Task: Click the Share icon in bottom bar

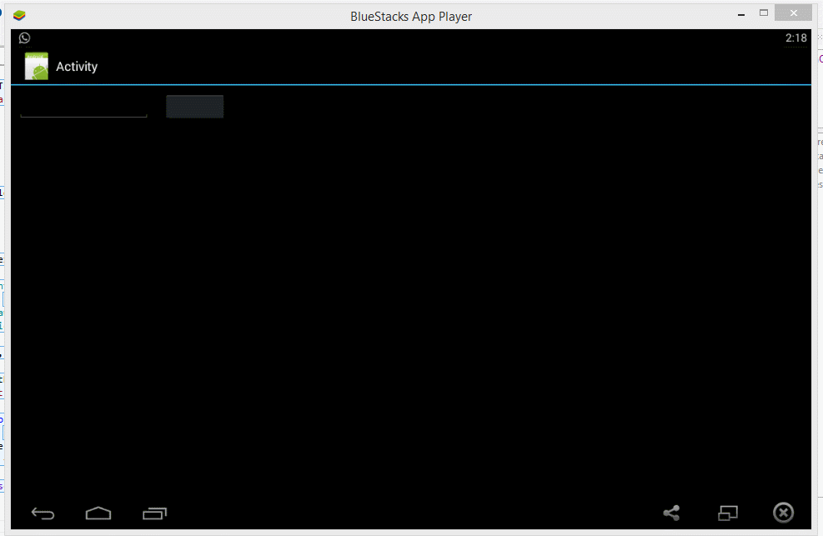Action: coord(671,513)
